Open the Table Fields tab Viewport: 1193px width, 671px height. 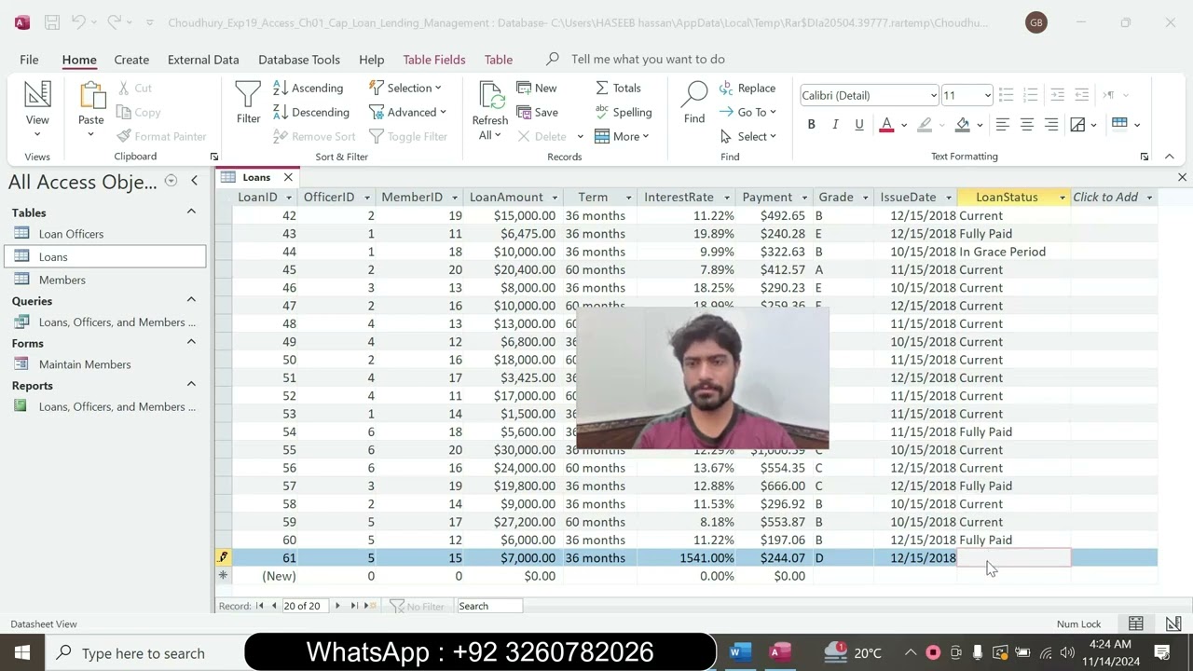point(434,59)
